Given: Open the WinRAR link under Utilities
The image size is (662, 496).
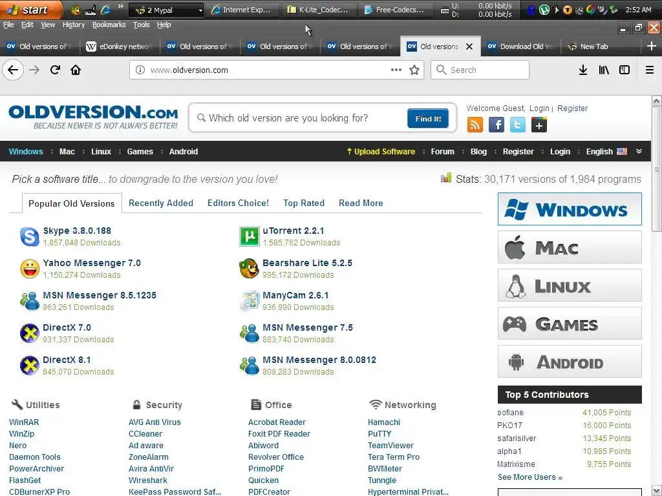Looking at the screenshot, I should point(24,422).
